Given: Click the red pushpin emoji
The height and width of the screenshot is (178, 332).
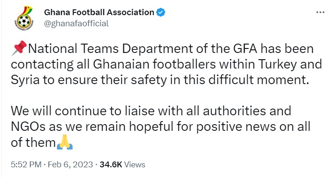Looking at the screenshot, I should (x=19, y=48).
